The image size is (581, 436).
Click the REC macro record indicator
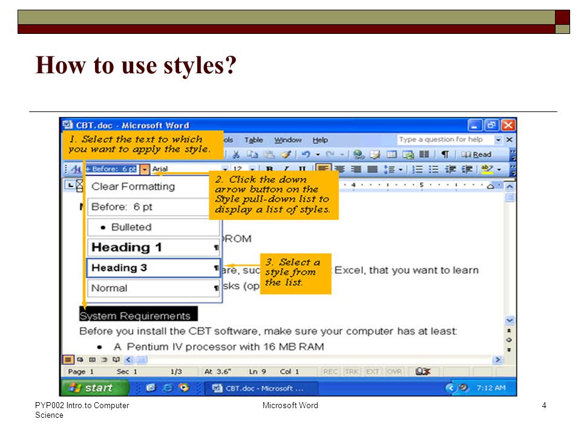point(330,371)
